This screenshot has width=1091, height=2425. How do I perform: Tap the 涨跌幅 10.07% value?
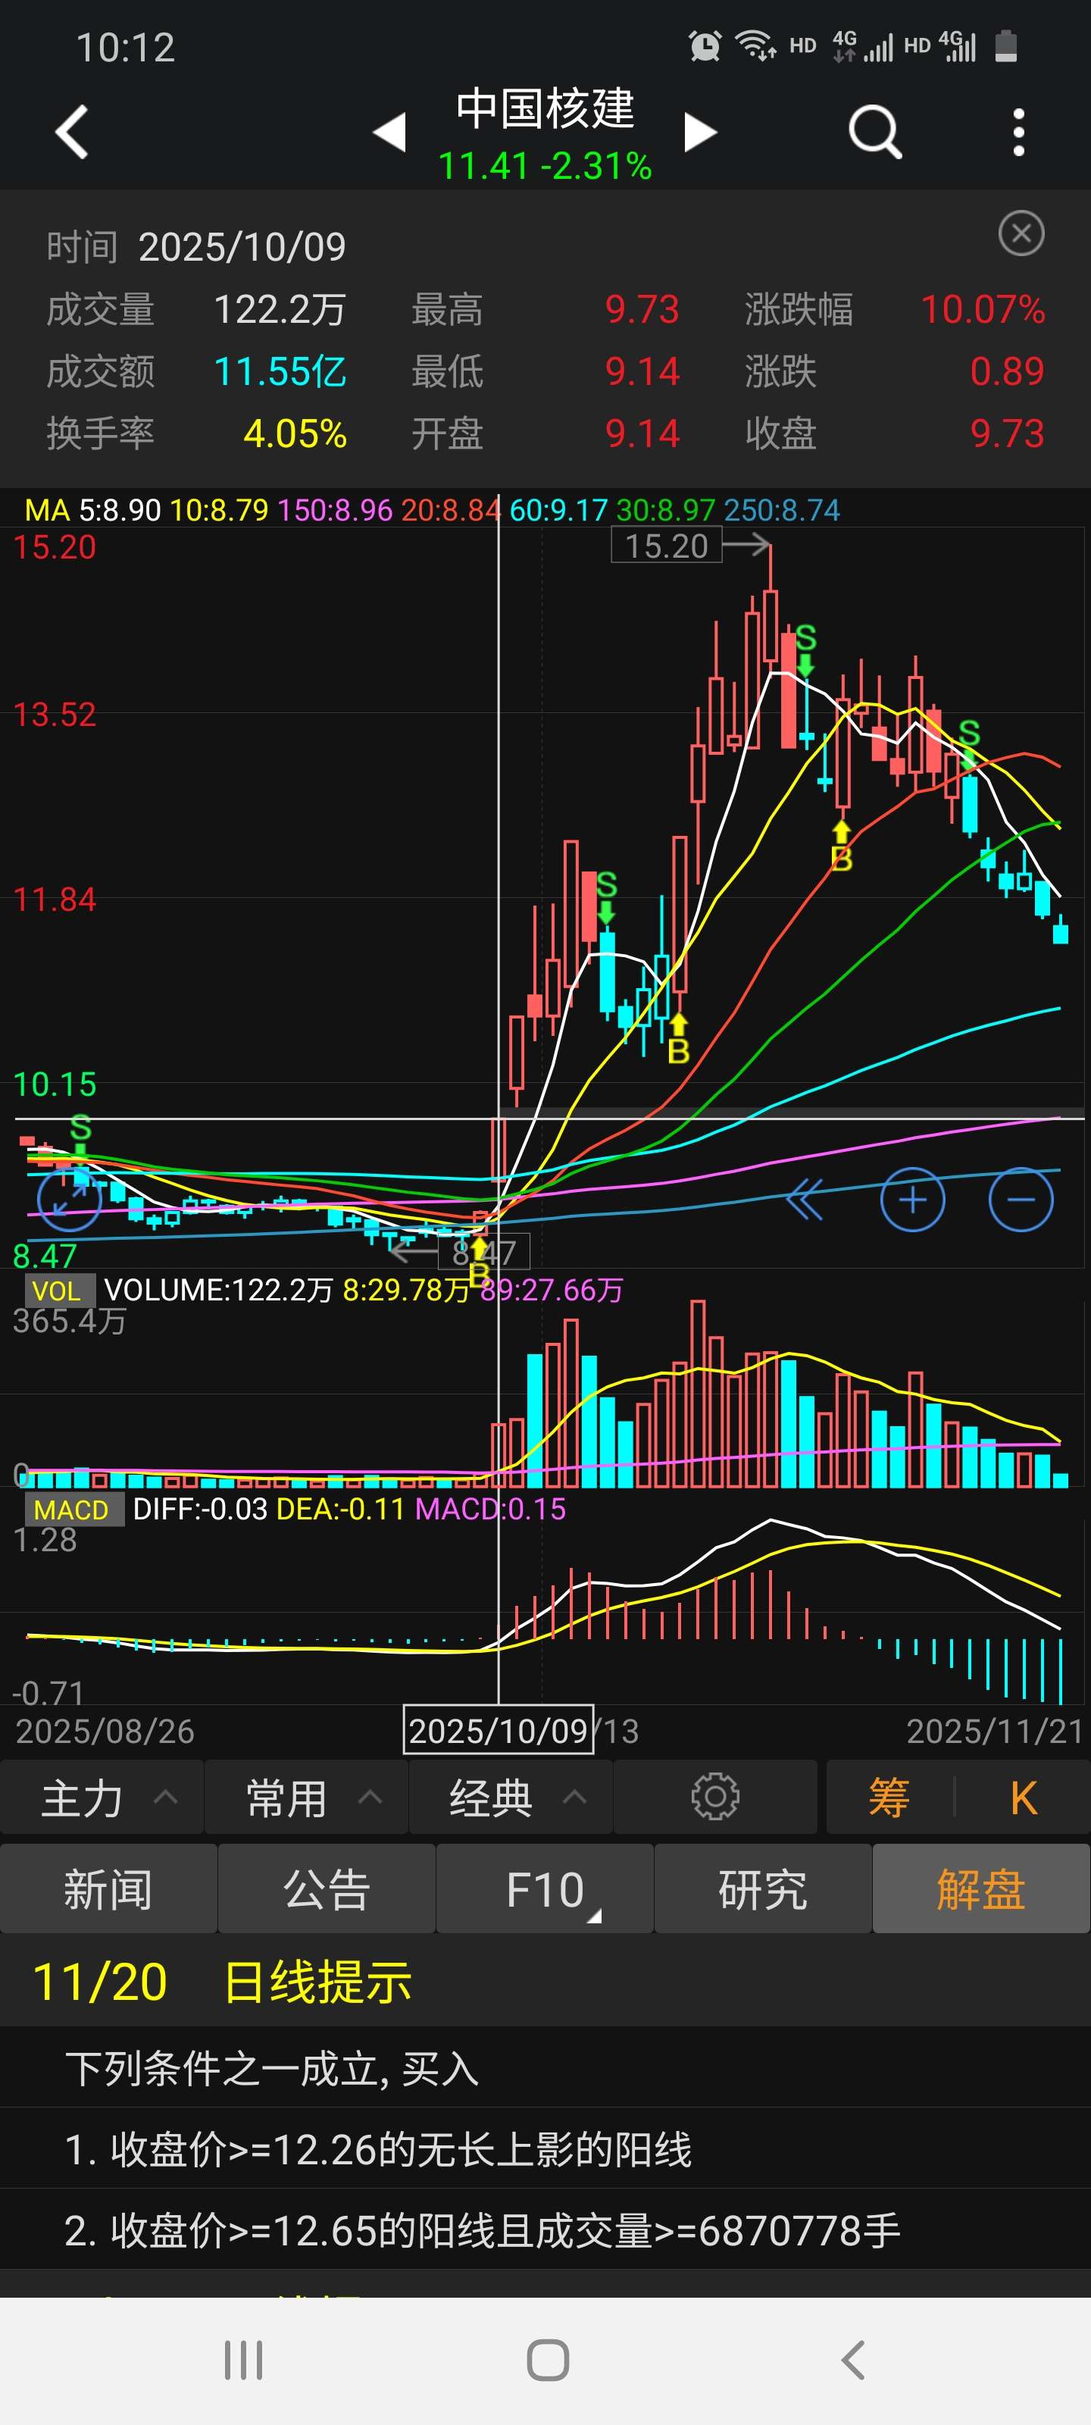pos(983,310)
